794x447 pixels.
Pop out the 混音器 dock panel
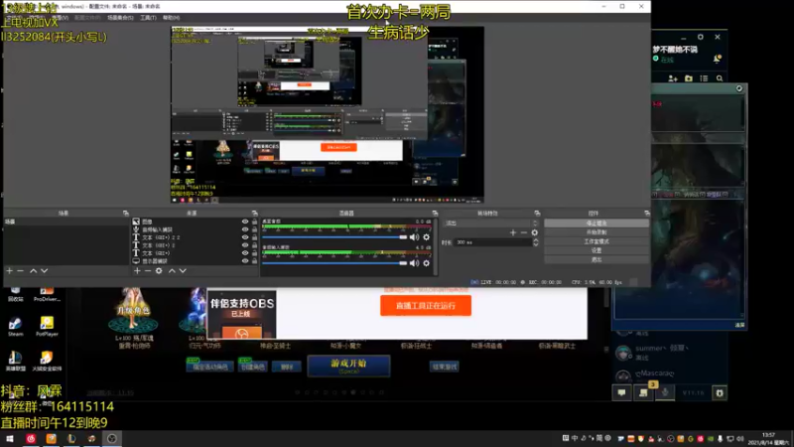point(435,214)
